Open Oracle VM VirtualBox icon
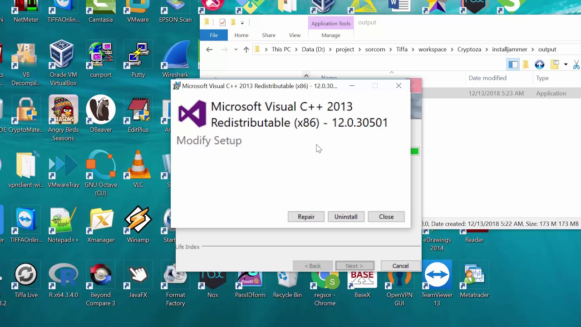Screen dimensions: 581x327 click(63, 64)
